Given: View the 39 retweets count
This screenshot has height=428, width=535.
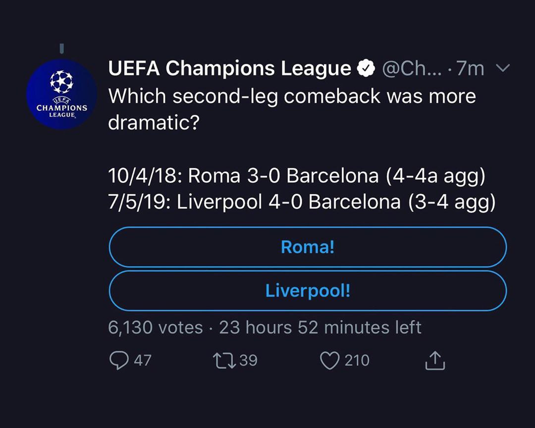Looking at the screenshot, I should [248, 361].
